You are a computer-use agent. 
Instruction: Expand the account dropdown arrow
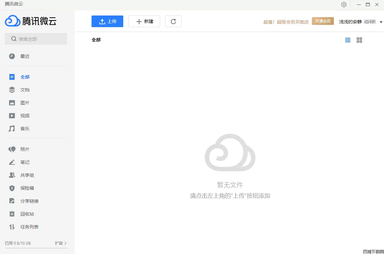click(381, 22)
